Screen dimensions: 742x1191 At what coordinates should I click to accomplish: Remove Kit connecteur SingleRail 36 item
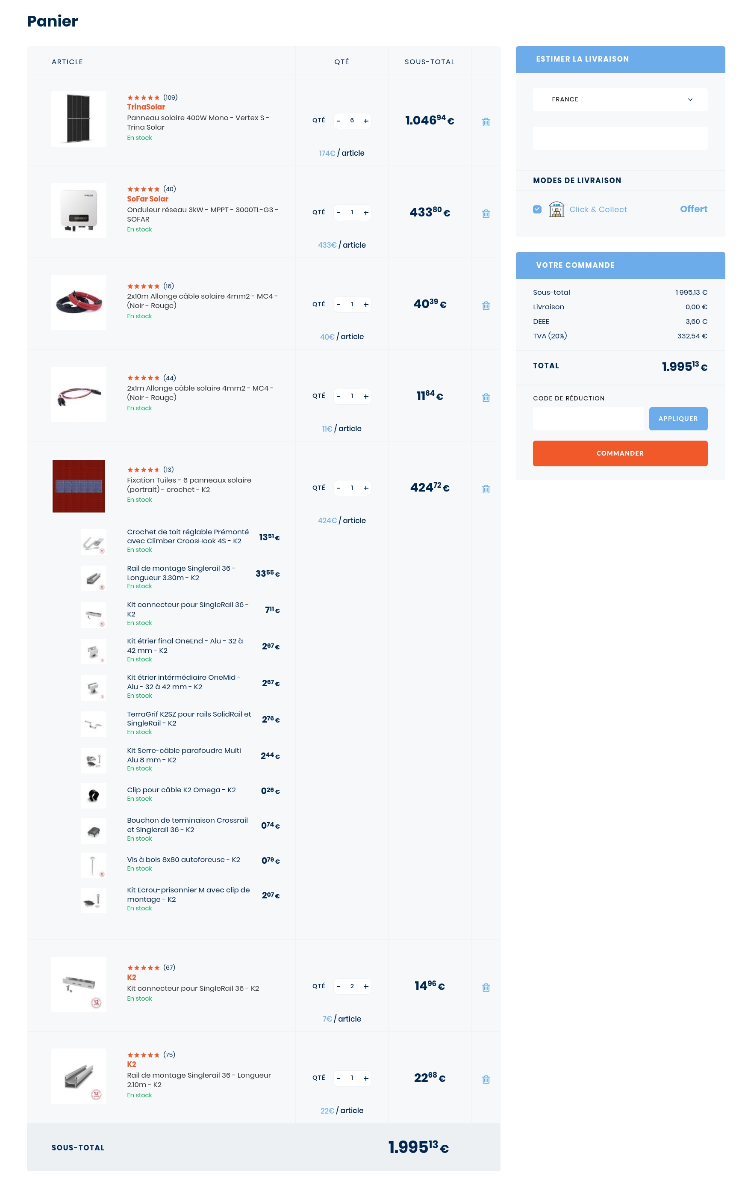coord(486,987)
